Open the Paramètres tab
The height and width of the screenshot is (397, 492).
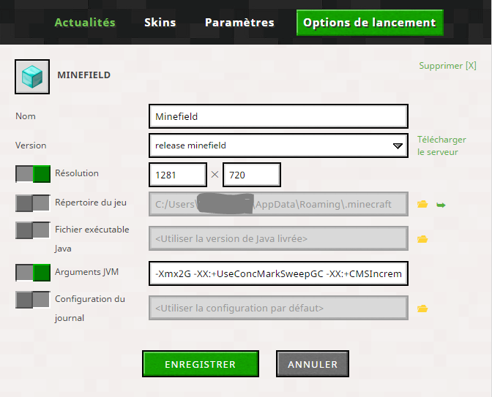239,23
